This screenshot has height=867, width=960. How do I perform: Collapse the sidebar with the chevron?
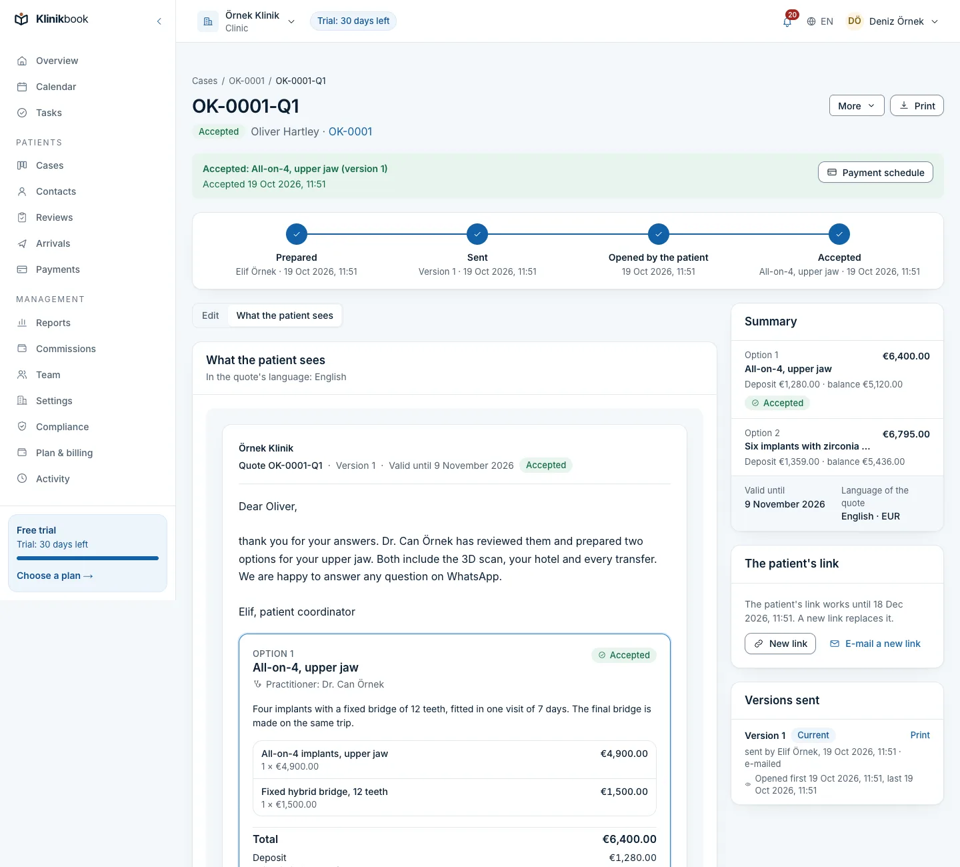pos(159,21)
